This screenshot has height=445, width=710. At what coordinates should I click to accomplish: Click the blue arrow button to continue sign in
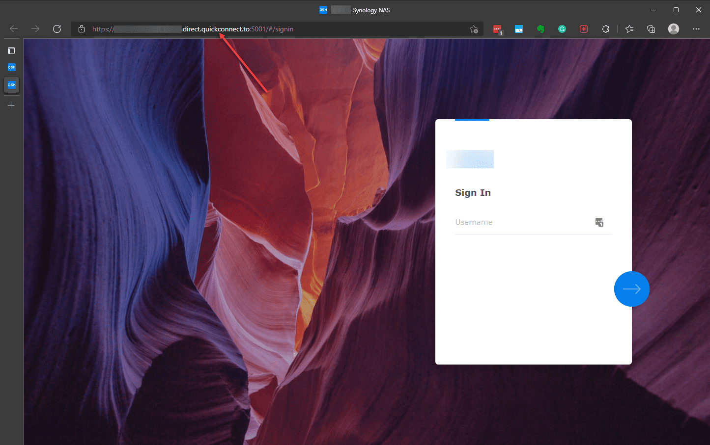pyautogui.click(x=632, y=289)
